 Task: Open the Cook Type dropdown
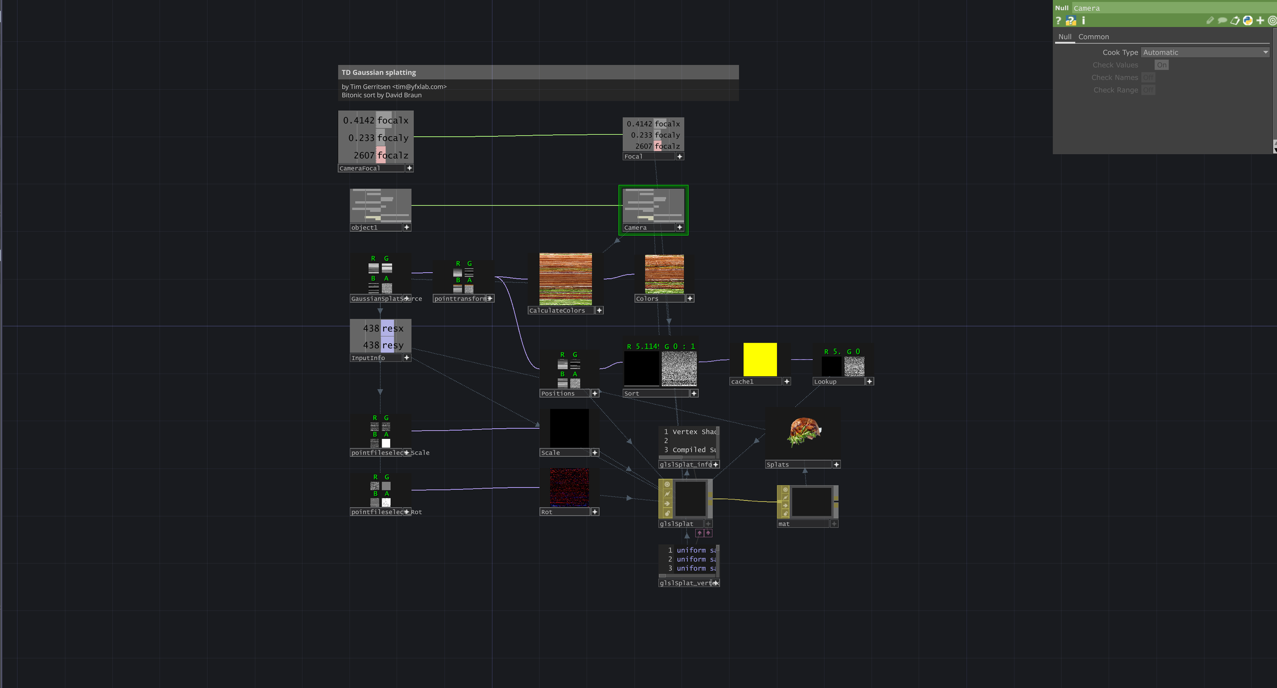coord(1205,53)
